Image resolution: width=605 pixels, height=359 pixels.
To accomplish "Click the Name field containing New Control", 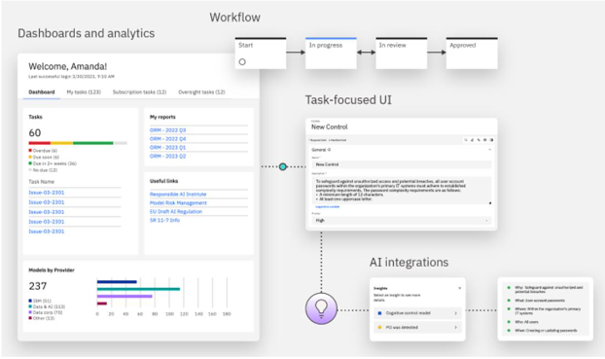I will pyautogui.click(x=402, y=164).
